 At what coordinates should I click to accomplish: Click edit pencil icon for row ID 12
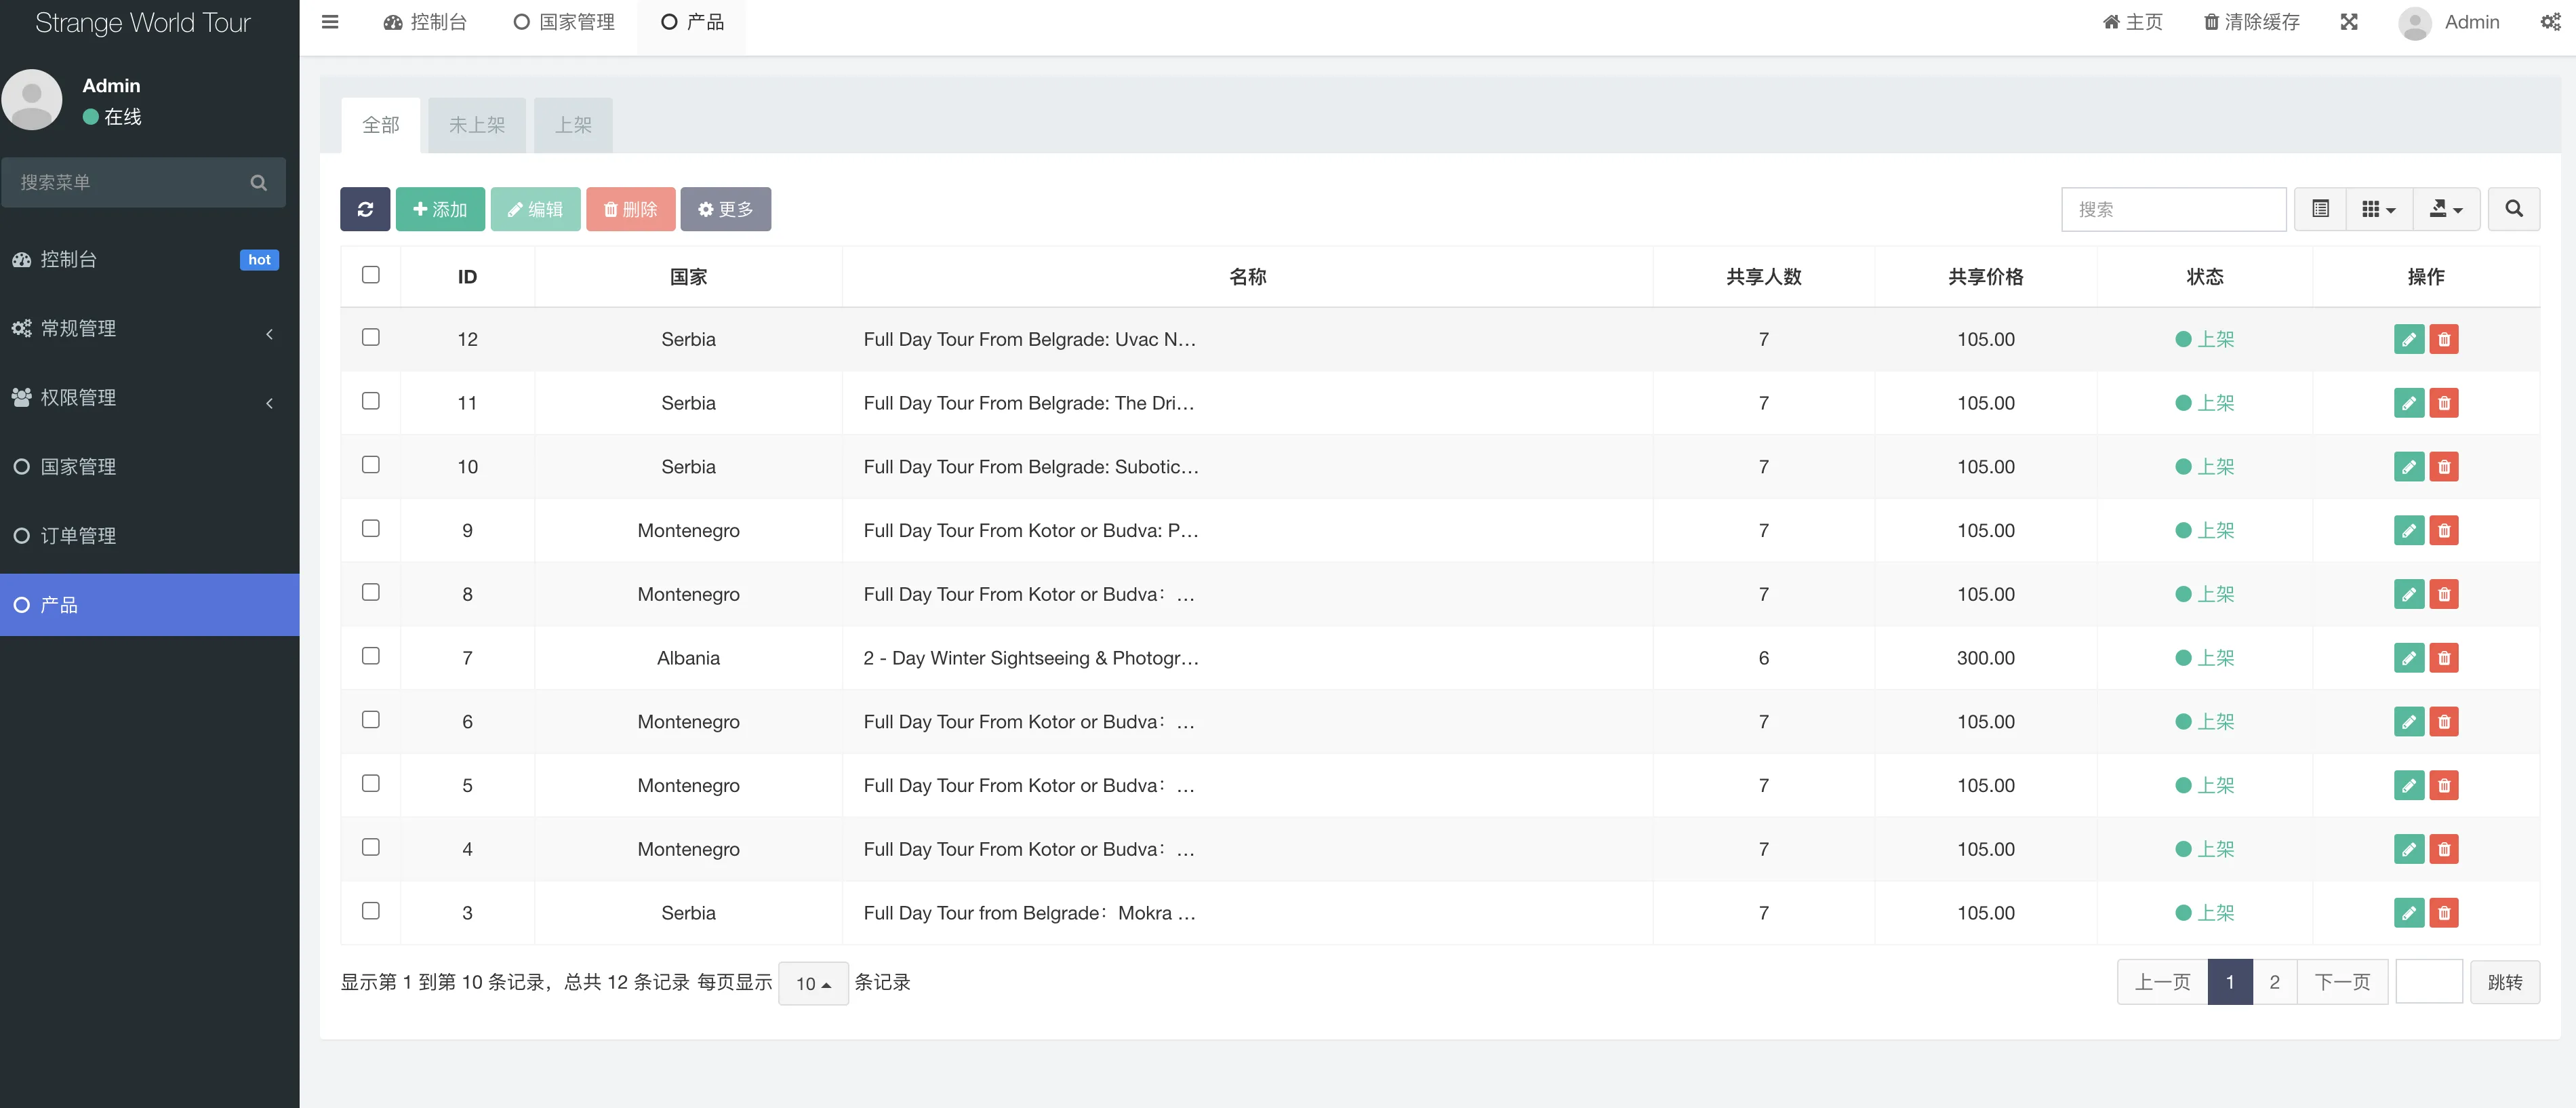pos(2409,339)
